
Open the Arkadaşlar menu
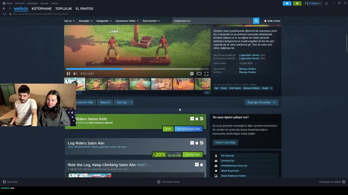[x=33, y=3]
